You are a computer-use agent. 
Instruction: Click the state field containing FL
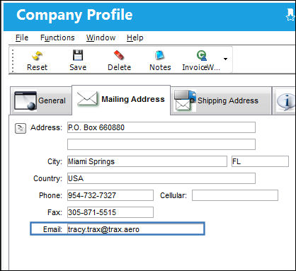(260, 161)
